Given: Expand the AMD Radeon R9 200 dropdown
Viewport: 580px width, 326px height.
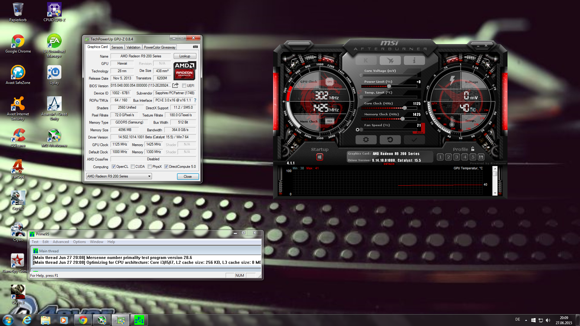Looking at the screenshot, I should click(149, 176).
